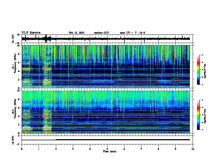The image size is (217, 167).
Task: Click the ch.1 spectrogram color bar
Action: point(198,70)
